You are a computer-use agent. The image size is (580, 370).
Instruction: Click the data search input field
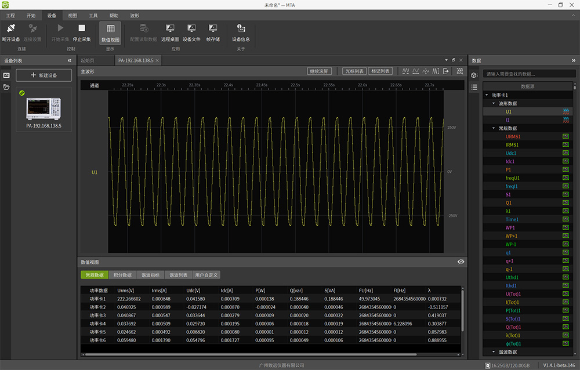point(530,74)
